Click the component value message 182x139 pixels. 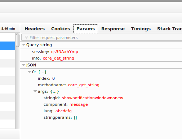point(79,104)
